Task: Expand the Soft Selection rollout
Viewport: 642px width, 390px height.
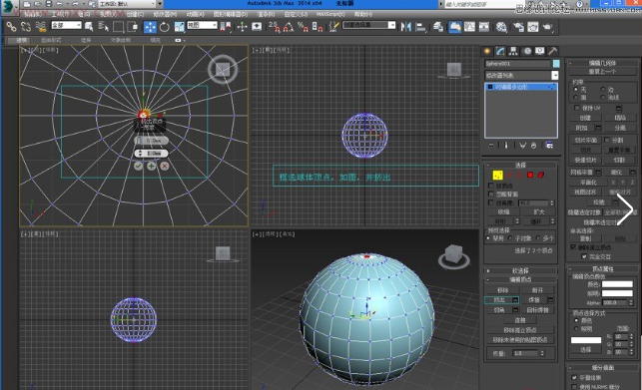Action: (x=520, y=271)
